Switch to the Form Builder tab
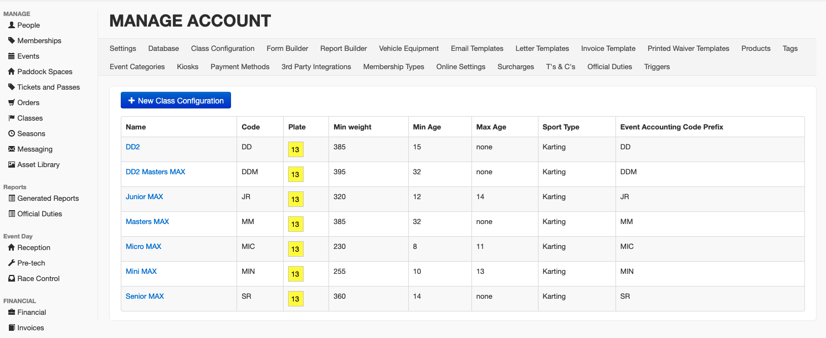This screenshot has width=826, height=338. pos(287,49)
